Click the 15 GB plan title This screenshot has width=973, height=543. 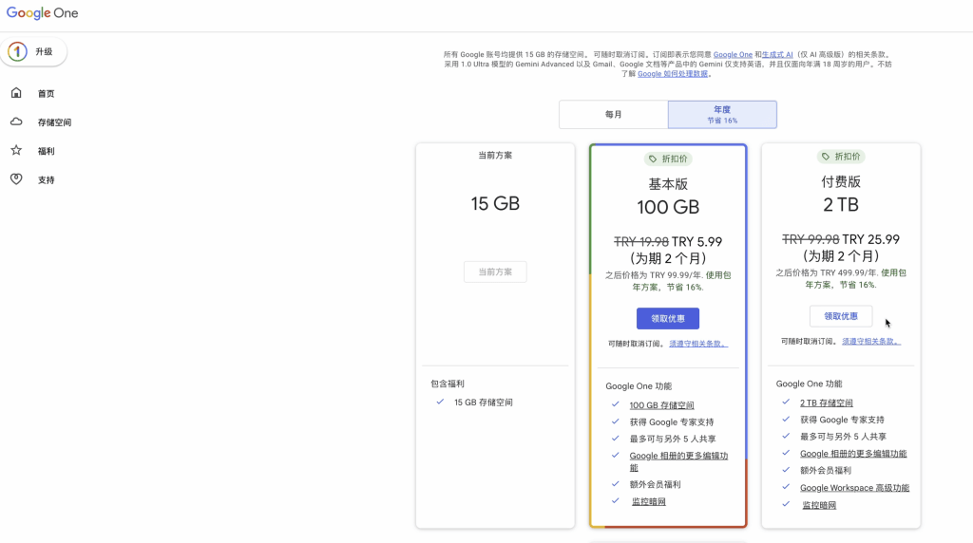coord(495,203)
